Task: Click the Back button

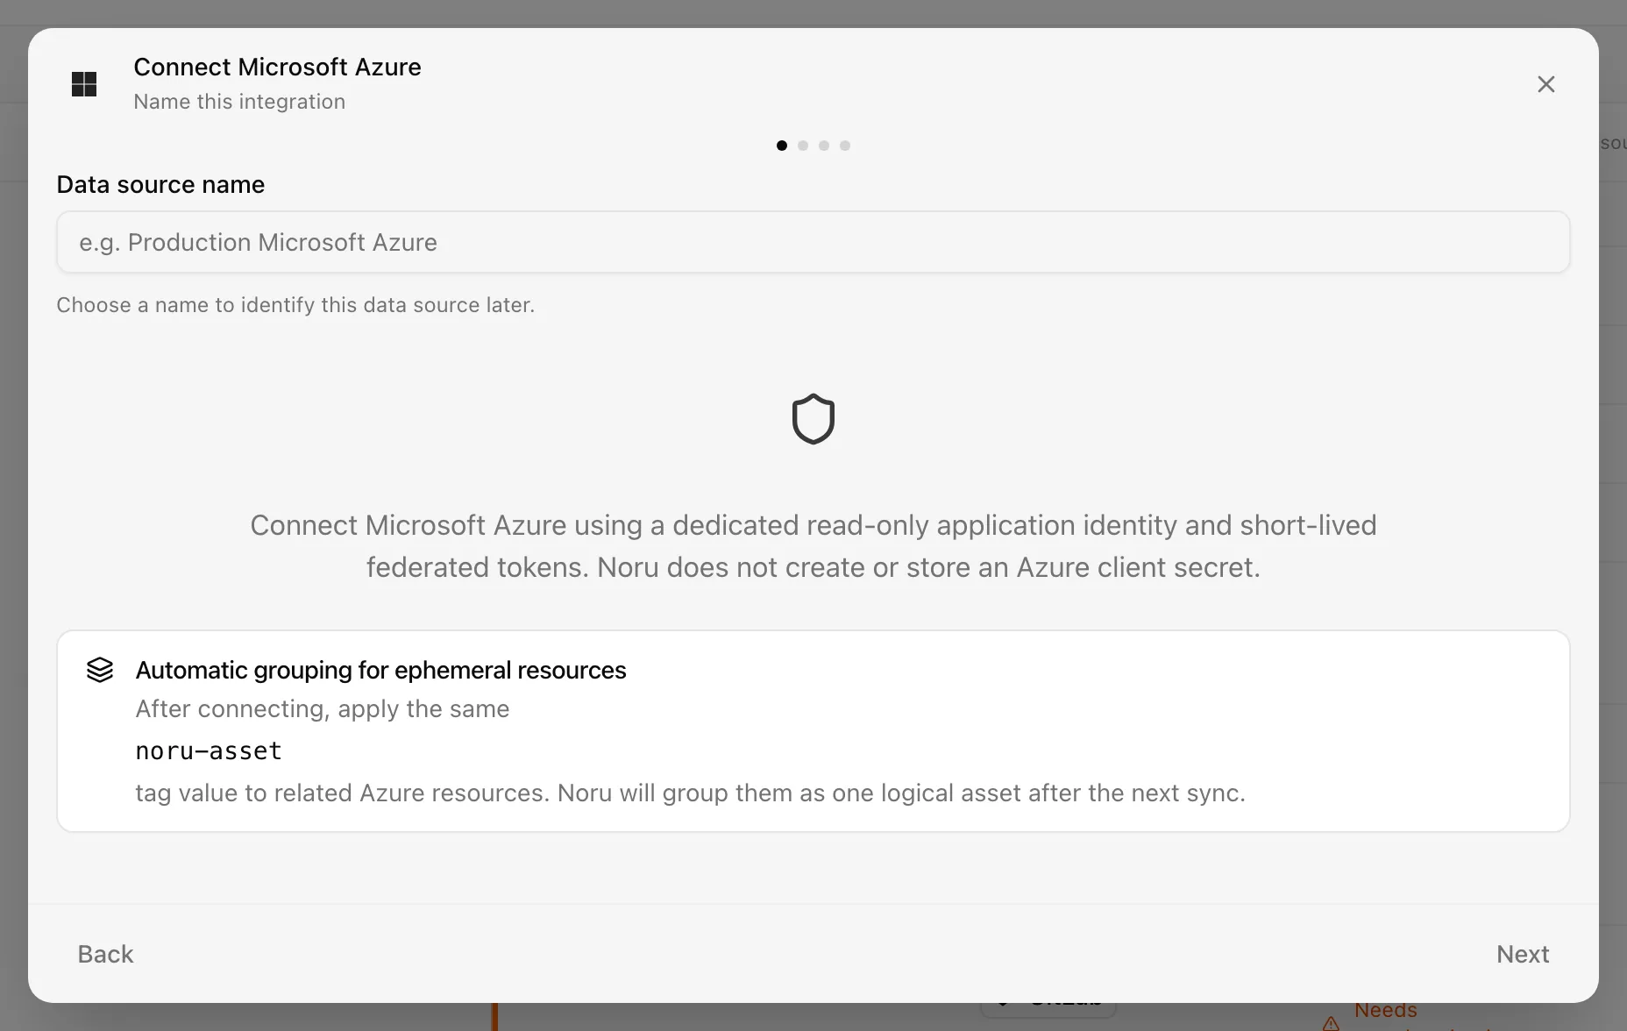Action: [105, 954]
